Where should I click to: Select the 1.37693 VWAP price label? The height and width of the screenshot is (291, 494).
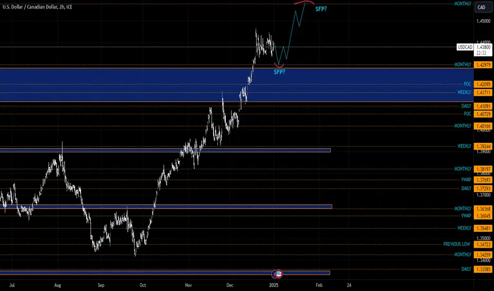pos(483,180)
